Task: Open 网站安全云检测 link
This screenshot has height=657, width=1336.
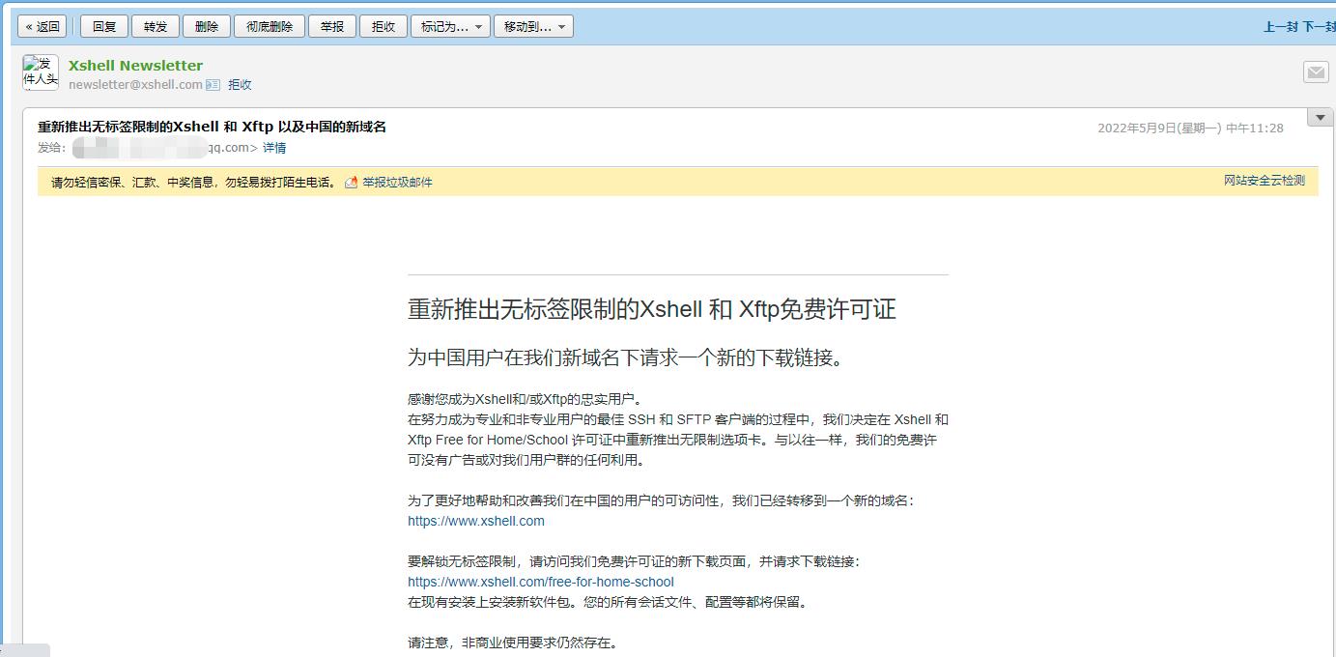Action: [1265, 181]
